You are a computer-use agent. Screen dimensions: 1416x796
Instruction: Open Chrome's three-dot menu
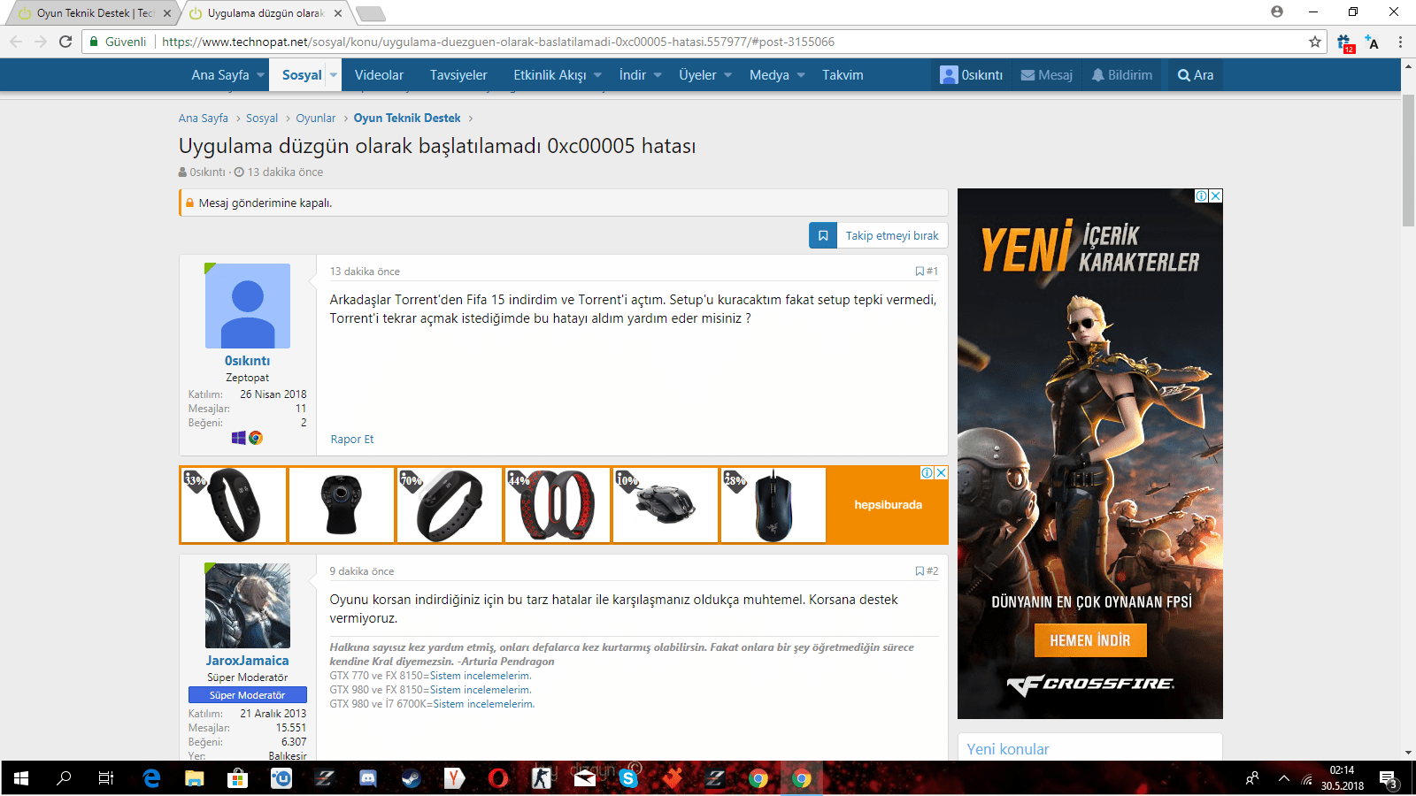(1400, 42)
